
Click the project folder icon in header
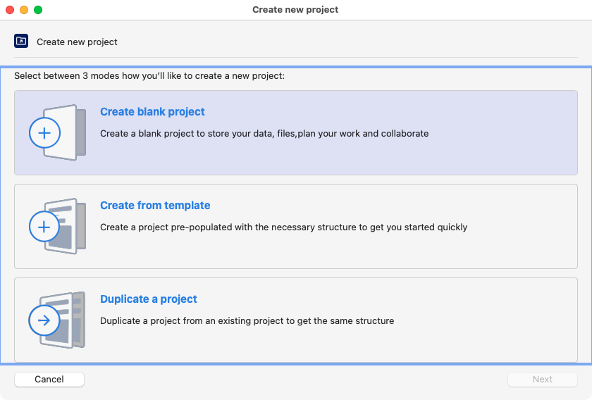pyautogui.click(x=21, y=41)
